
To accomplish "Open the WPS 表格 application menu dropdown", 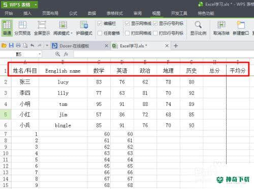I will [x=36, y=5].
